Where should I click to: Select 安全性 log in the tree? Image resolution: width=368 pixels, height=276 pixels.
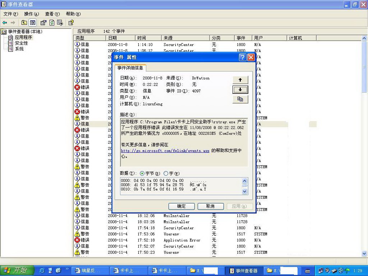click(21, 43)
